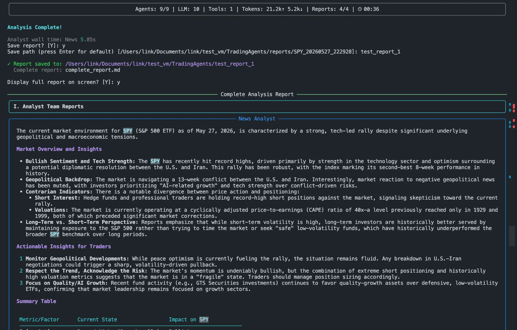Click the "News Analyst" panel title
Viewport: 517px width, 330px height.
(257, 119)
